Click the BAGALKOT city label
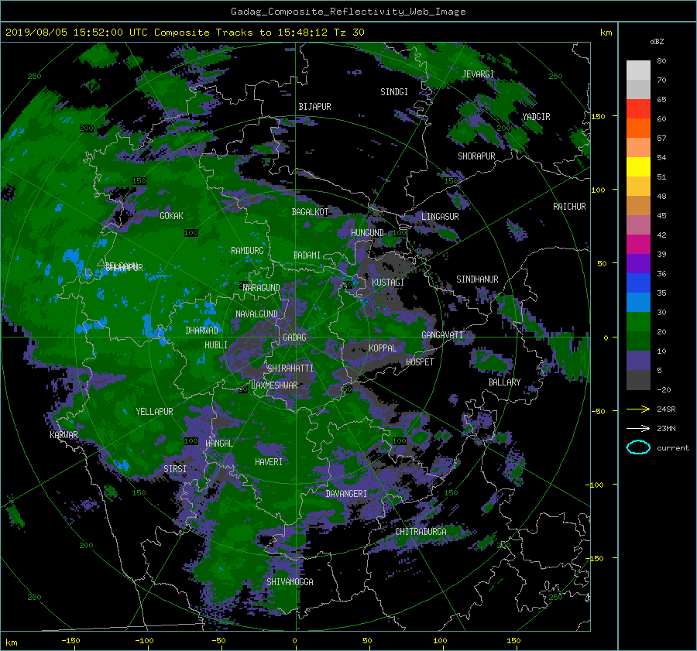The image size is (697, 651). 310,212
